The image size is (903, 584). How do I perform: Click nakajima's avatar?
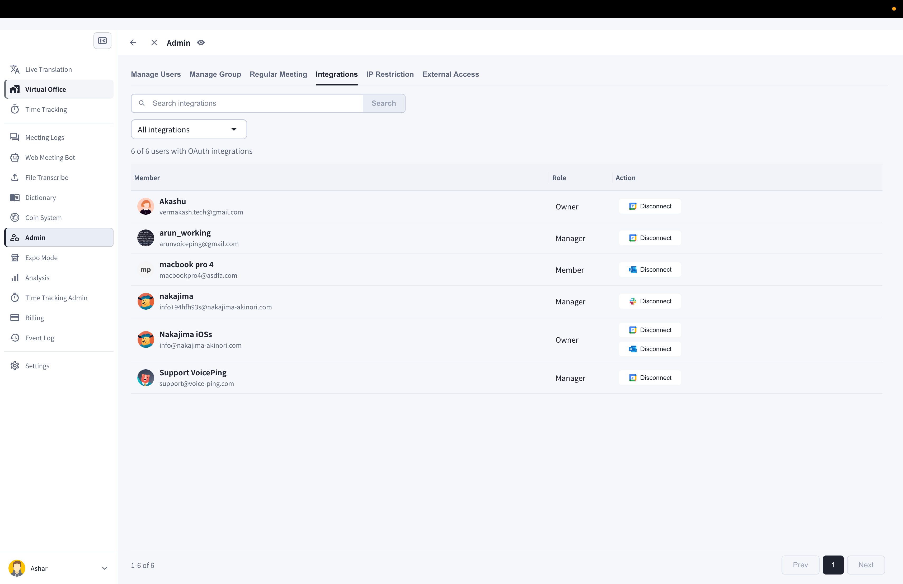[146, 301]
